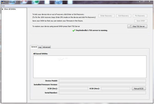Click the TSS server is running status text
154x104 pixels.
[x=92, y=30]
